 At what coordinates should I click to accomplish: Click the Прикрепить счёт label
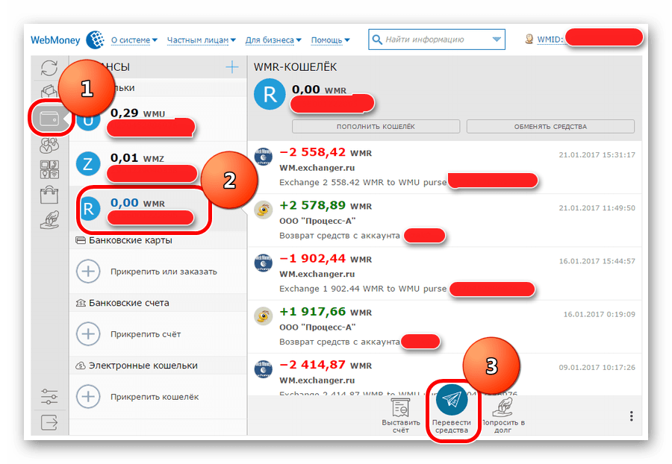tap(146, 334)
